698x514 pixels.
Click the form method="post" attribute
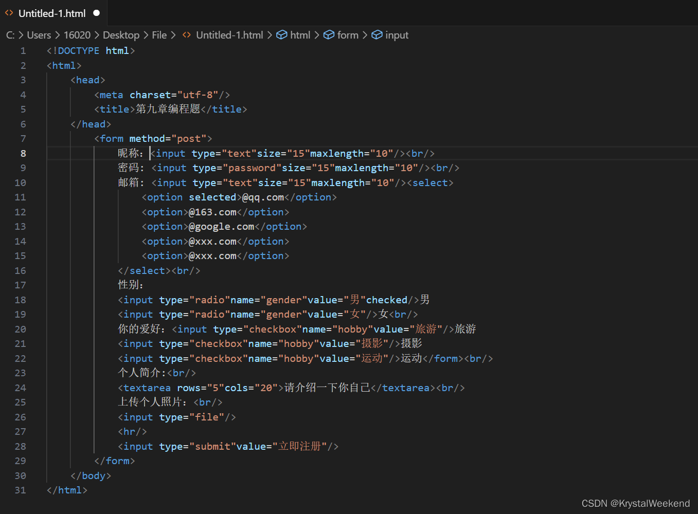(x=168, y=139)
